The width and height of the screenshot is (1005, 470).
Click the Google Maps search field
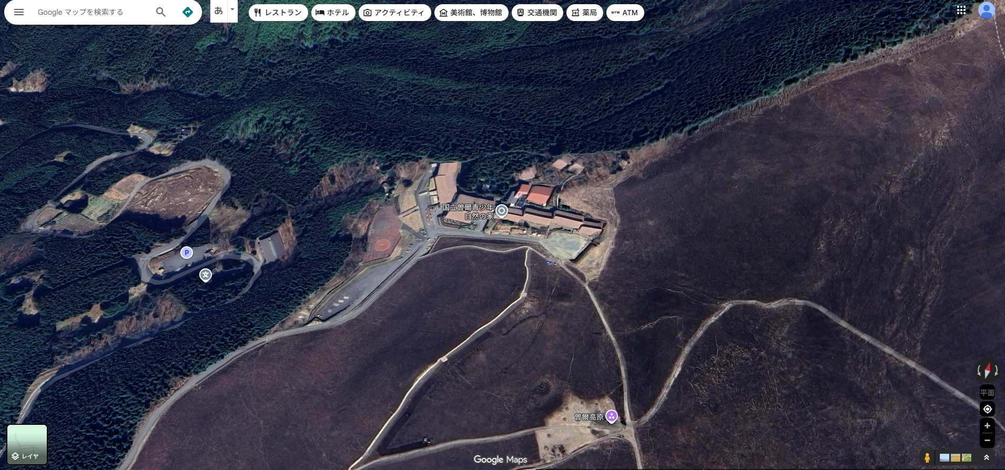[92, 12]
